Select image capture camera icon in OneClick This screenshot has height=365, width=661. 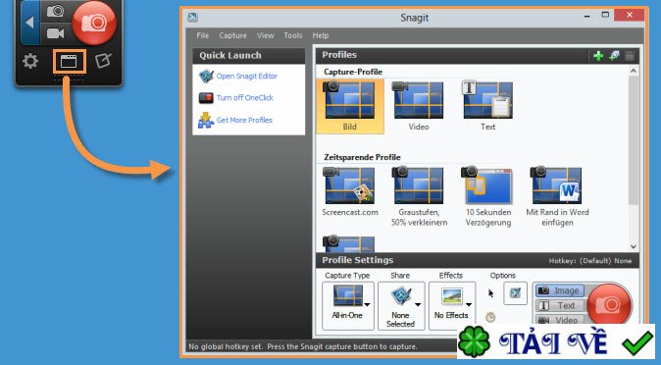(x=56, y=11)
